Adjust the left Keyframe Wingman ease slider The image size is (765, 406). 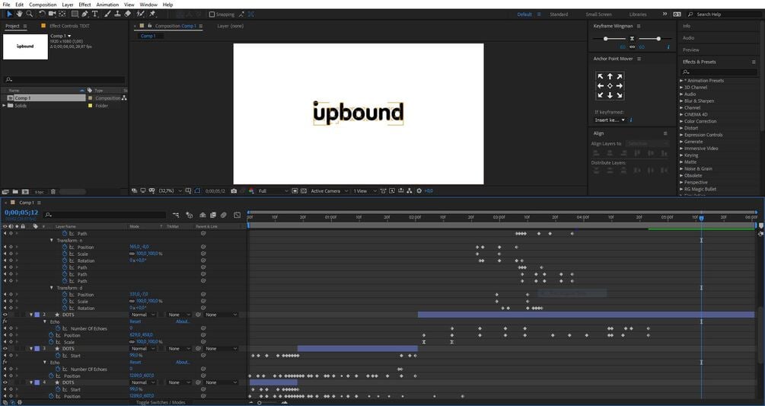[x=605, y=39]
